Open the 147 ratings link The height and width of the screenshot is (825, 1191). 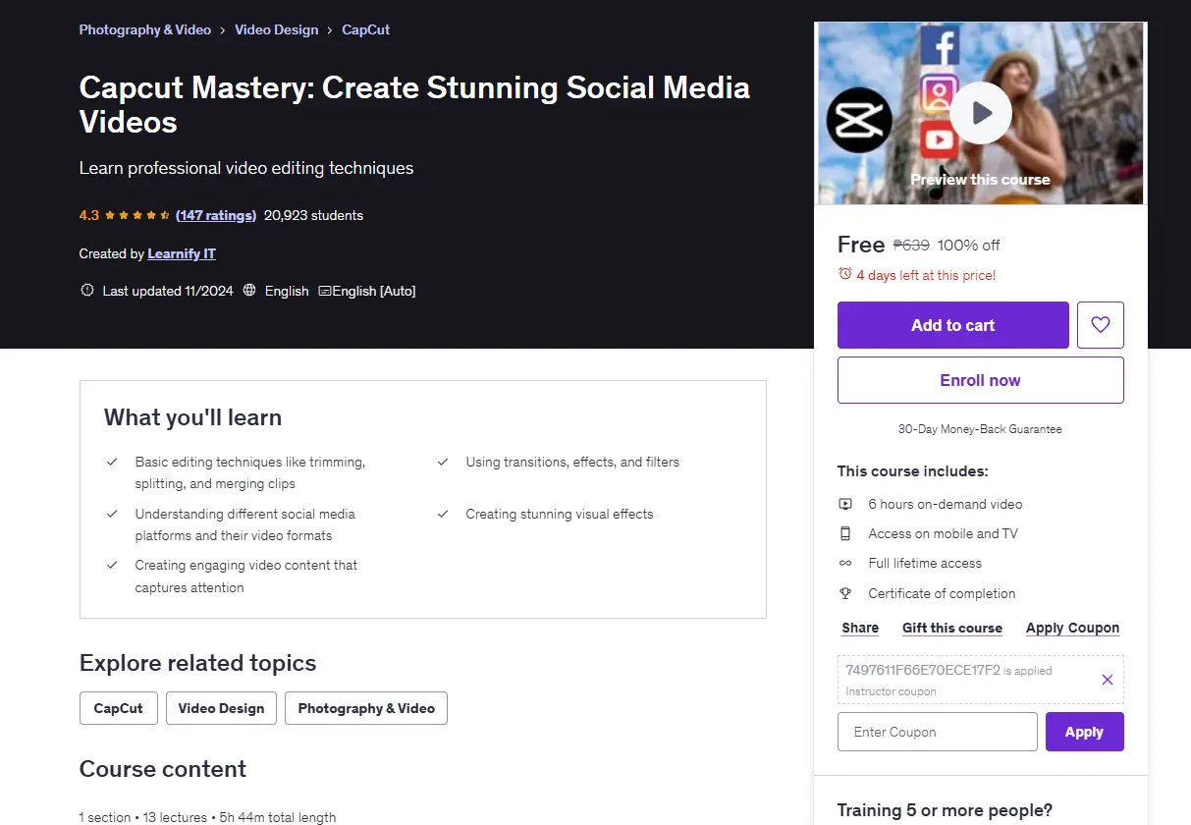[x=216, y=215]
